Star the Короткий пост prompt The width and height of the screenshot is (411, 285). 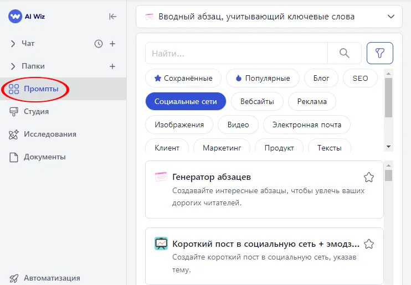pos(369,244)
